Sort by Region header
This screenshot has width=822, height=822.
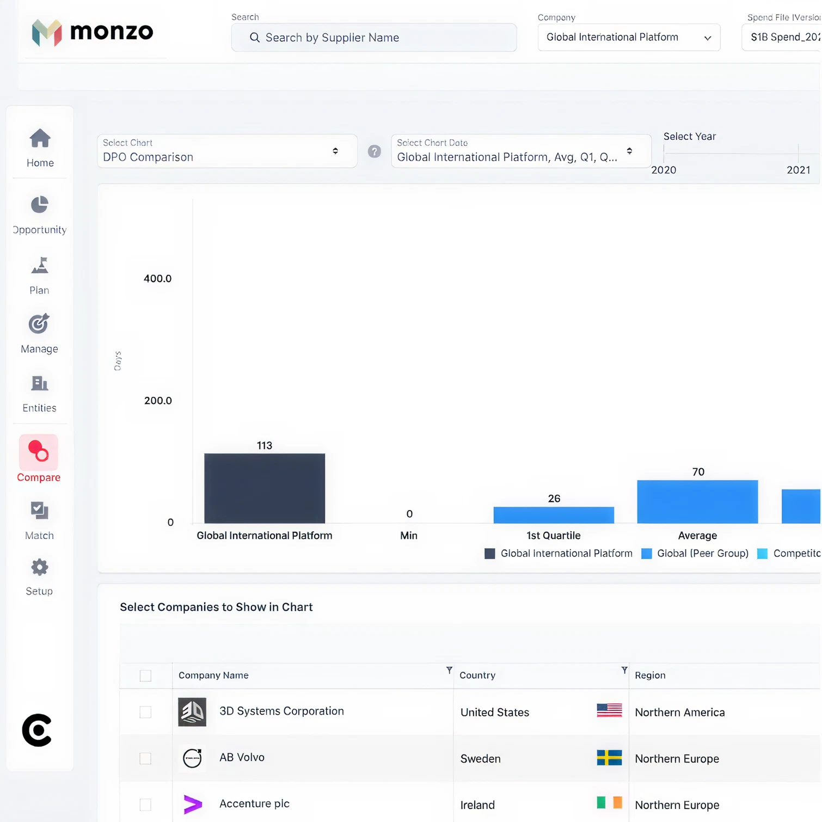pos(650,675)
